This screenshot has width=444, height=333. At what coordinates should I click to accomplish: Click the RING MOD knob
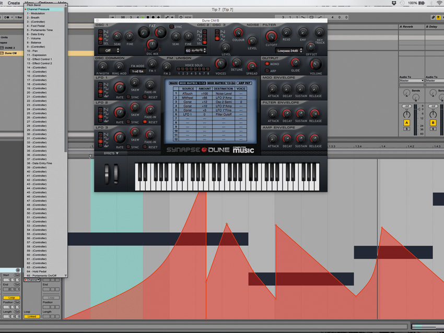pyautogui.click(x=119, y=66)
